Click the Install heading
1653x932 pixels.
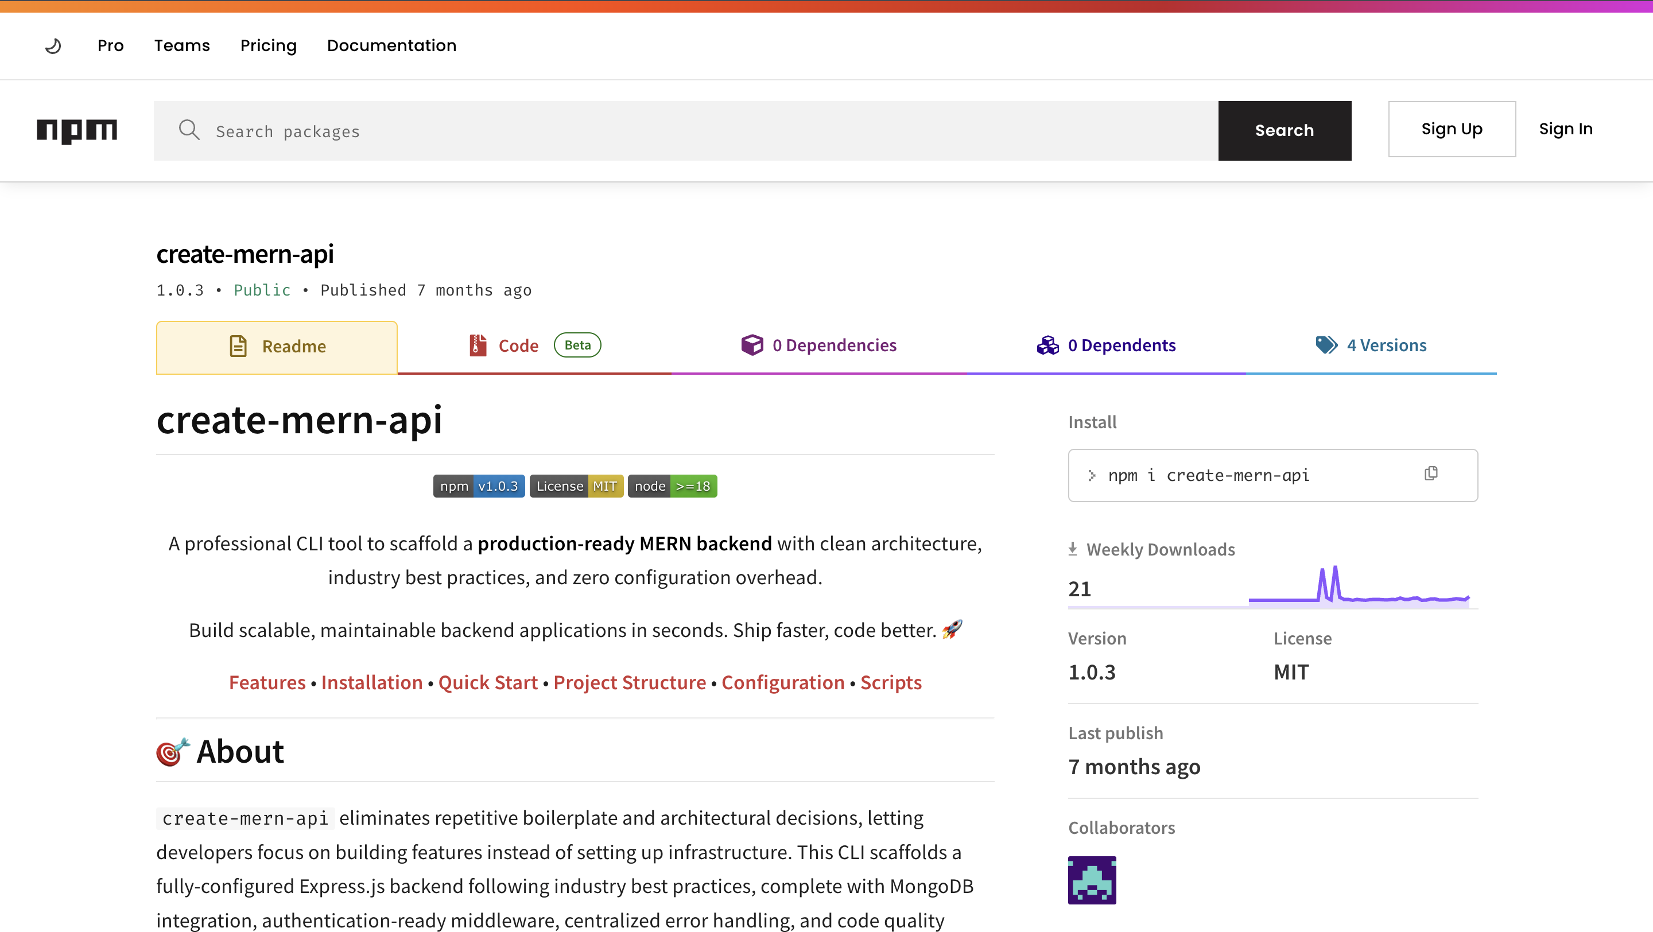[x=1092, y=422]
